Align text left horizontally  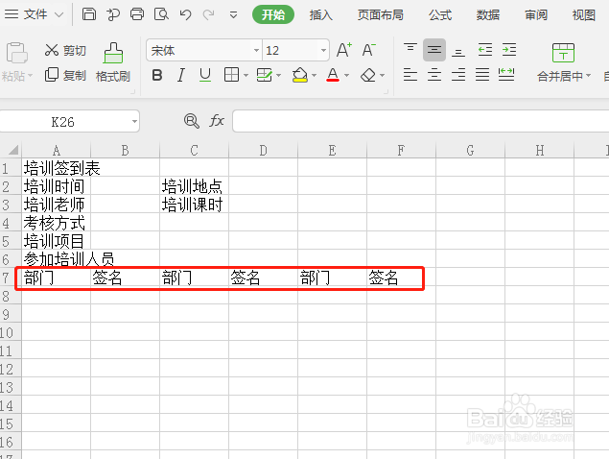coord(410,74)
